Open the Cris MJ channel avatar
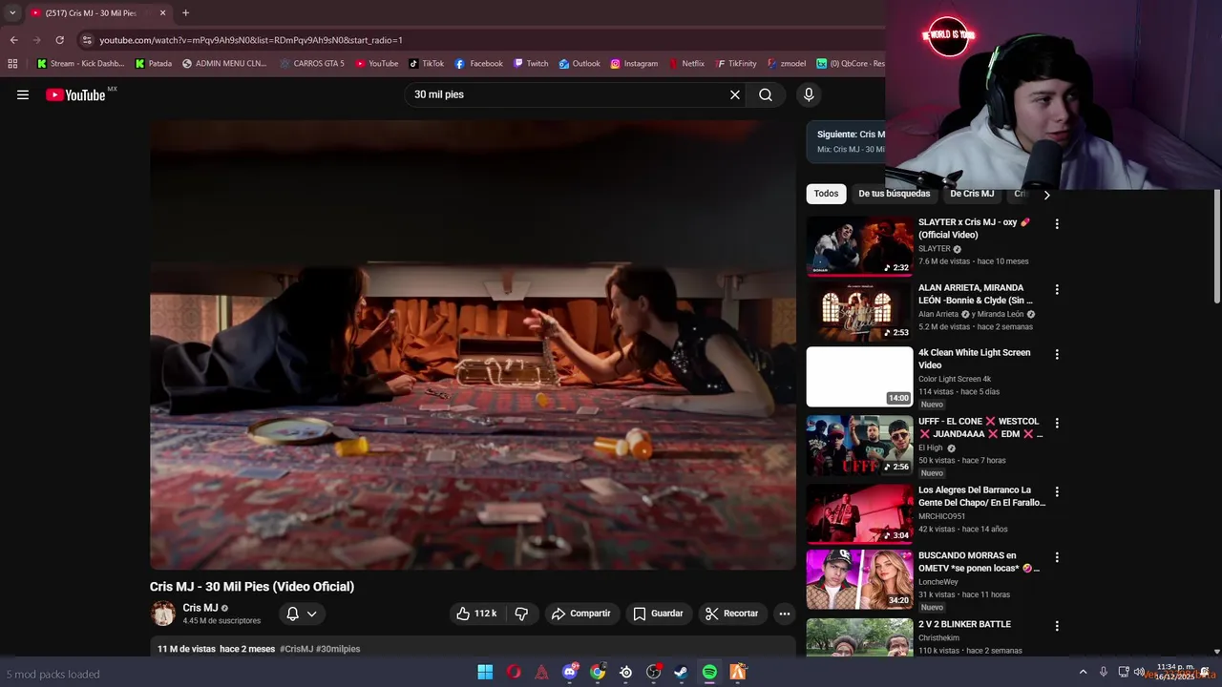1222x687 pixels. point(163,614)
